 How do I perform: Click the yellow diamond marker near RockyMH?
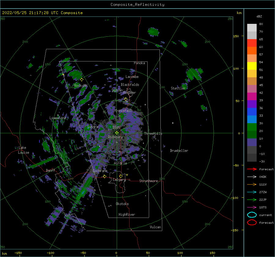click(82, 80)
